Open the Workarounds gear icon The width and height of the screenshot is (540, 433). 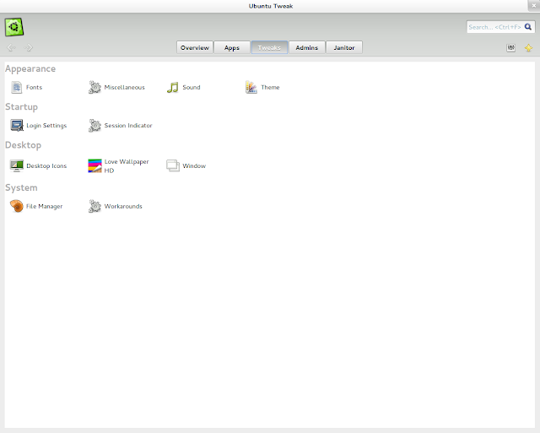point(94,206)
